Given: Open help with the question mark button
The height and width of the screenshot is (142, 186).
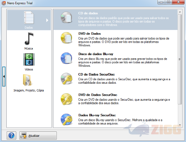Looking at the screenshot, I should (11, 136).
